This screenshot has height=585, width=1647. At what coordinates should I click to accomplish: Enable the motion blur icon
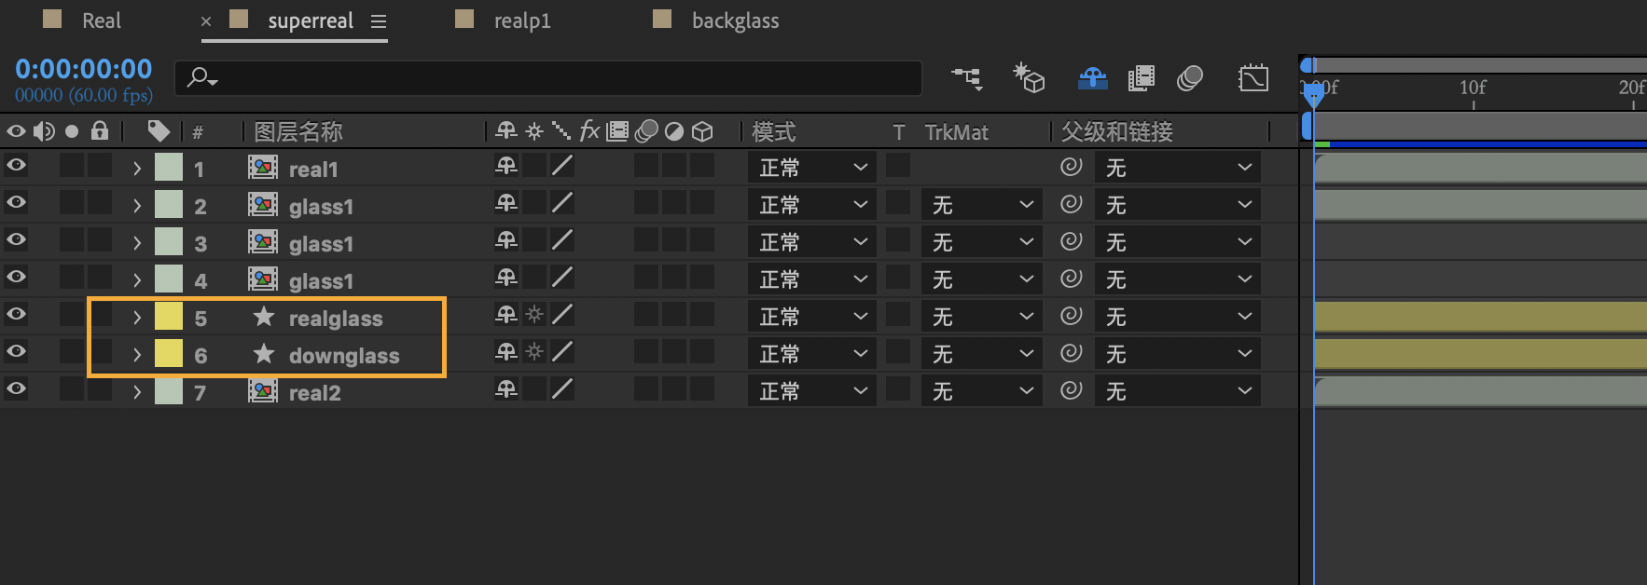pyautogui.click(x=1189, y=78)
